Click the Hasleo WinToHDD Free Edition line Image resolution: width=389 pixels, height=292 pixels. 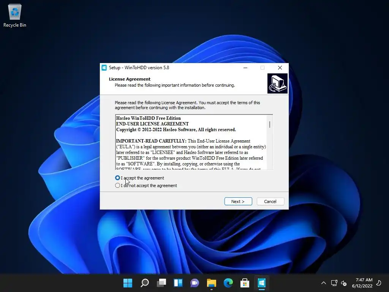pos(149,118)
